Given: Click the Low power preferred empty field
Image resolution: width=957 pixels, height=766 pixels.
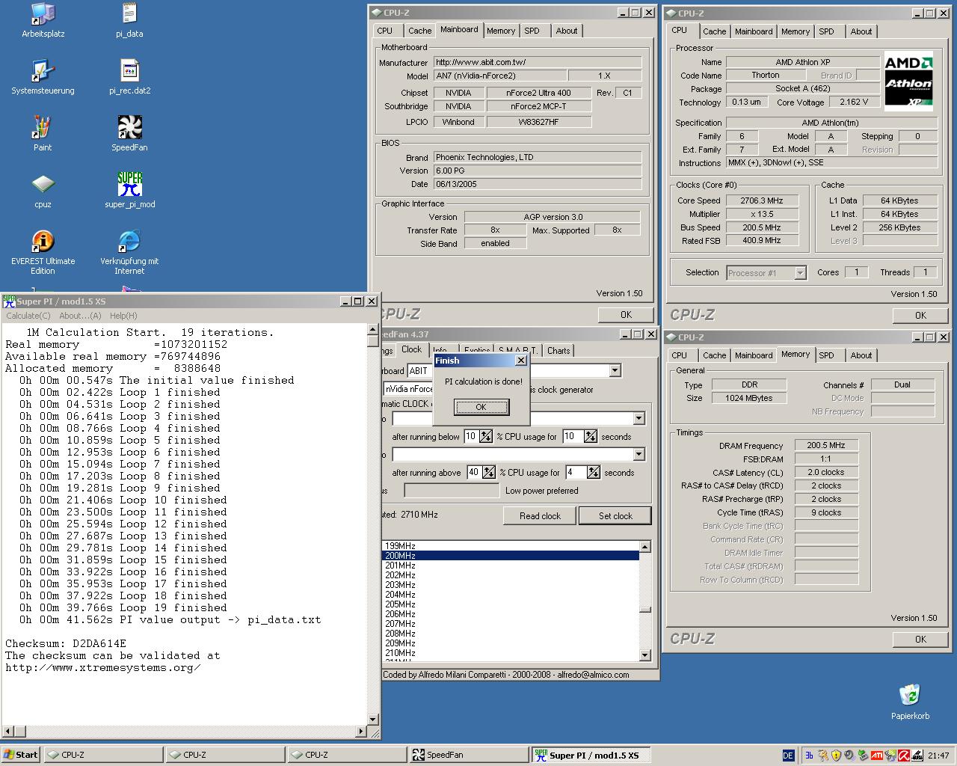Looking at the screenshot, I should tap(452, 491).
